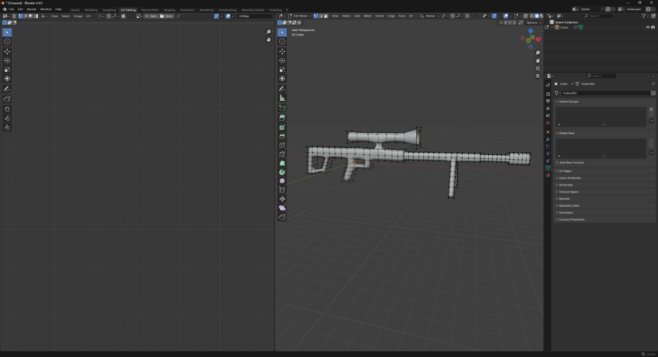This screenshot has height=357, width=658.
Task: Select the Annotate tool in UV editor toolbar
Action: click(x=7, y=89)
